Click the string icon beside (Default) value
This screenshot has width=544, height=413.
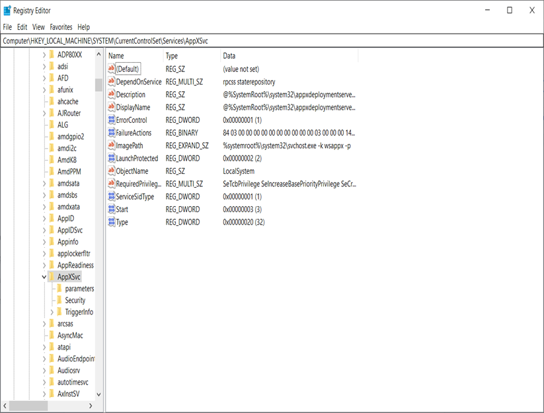click(111, 69)
